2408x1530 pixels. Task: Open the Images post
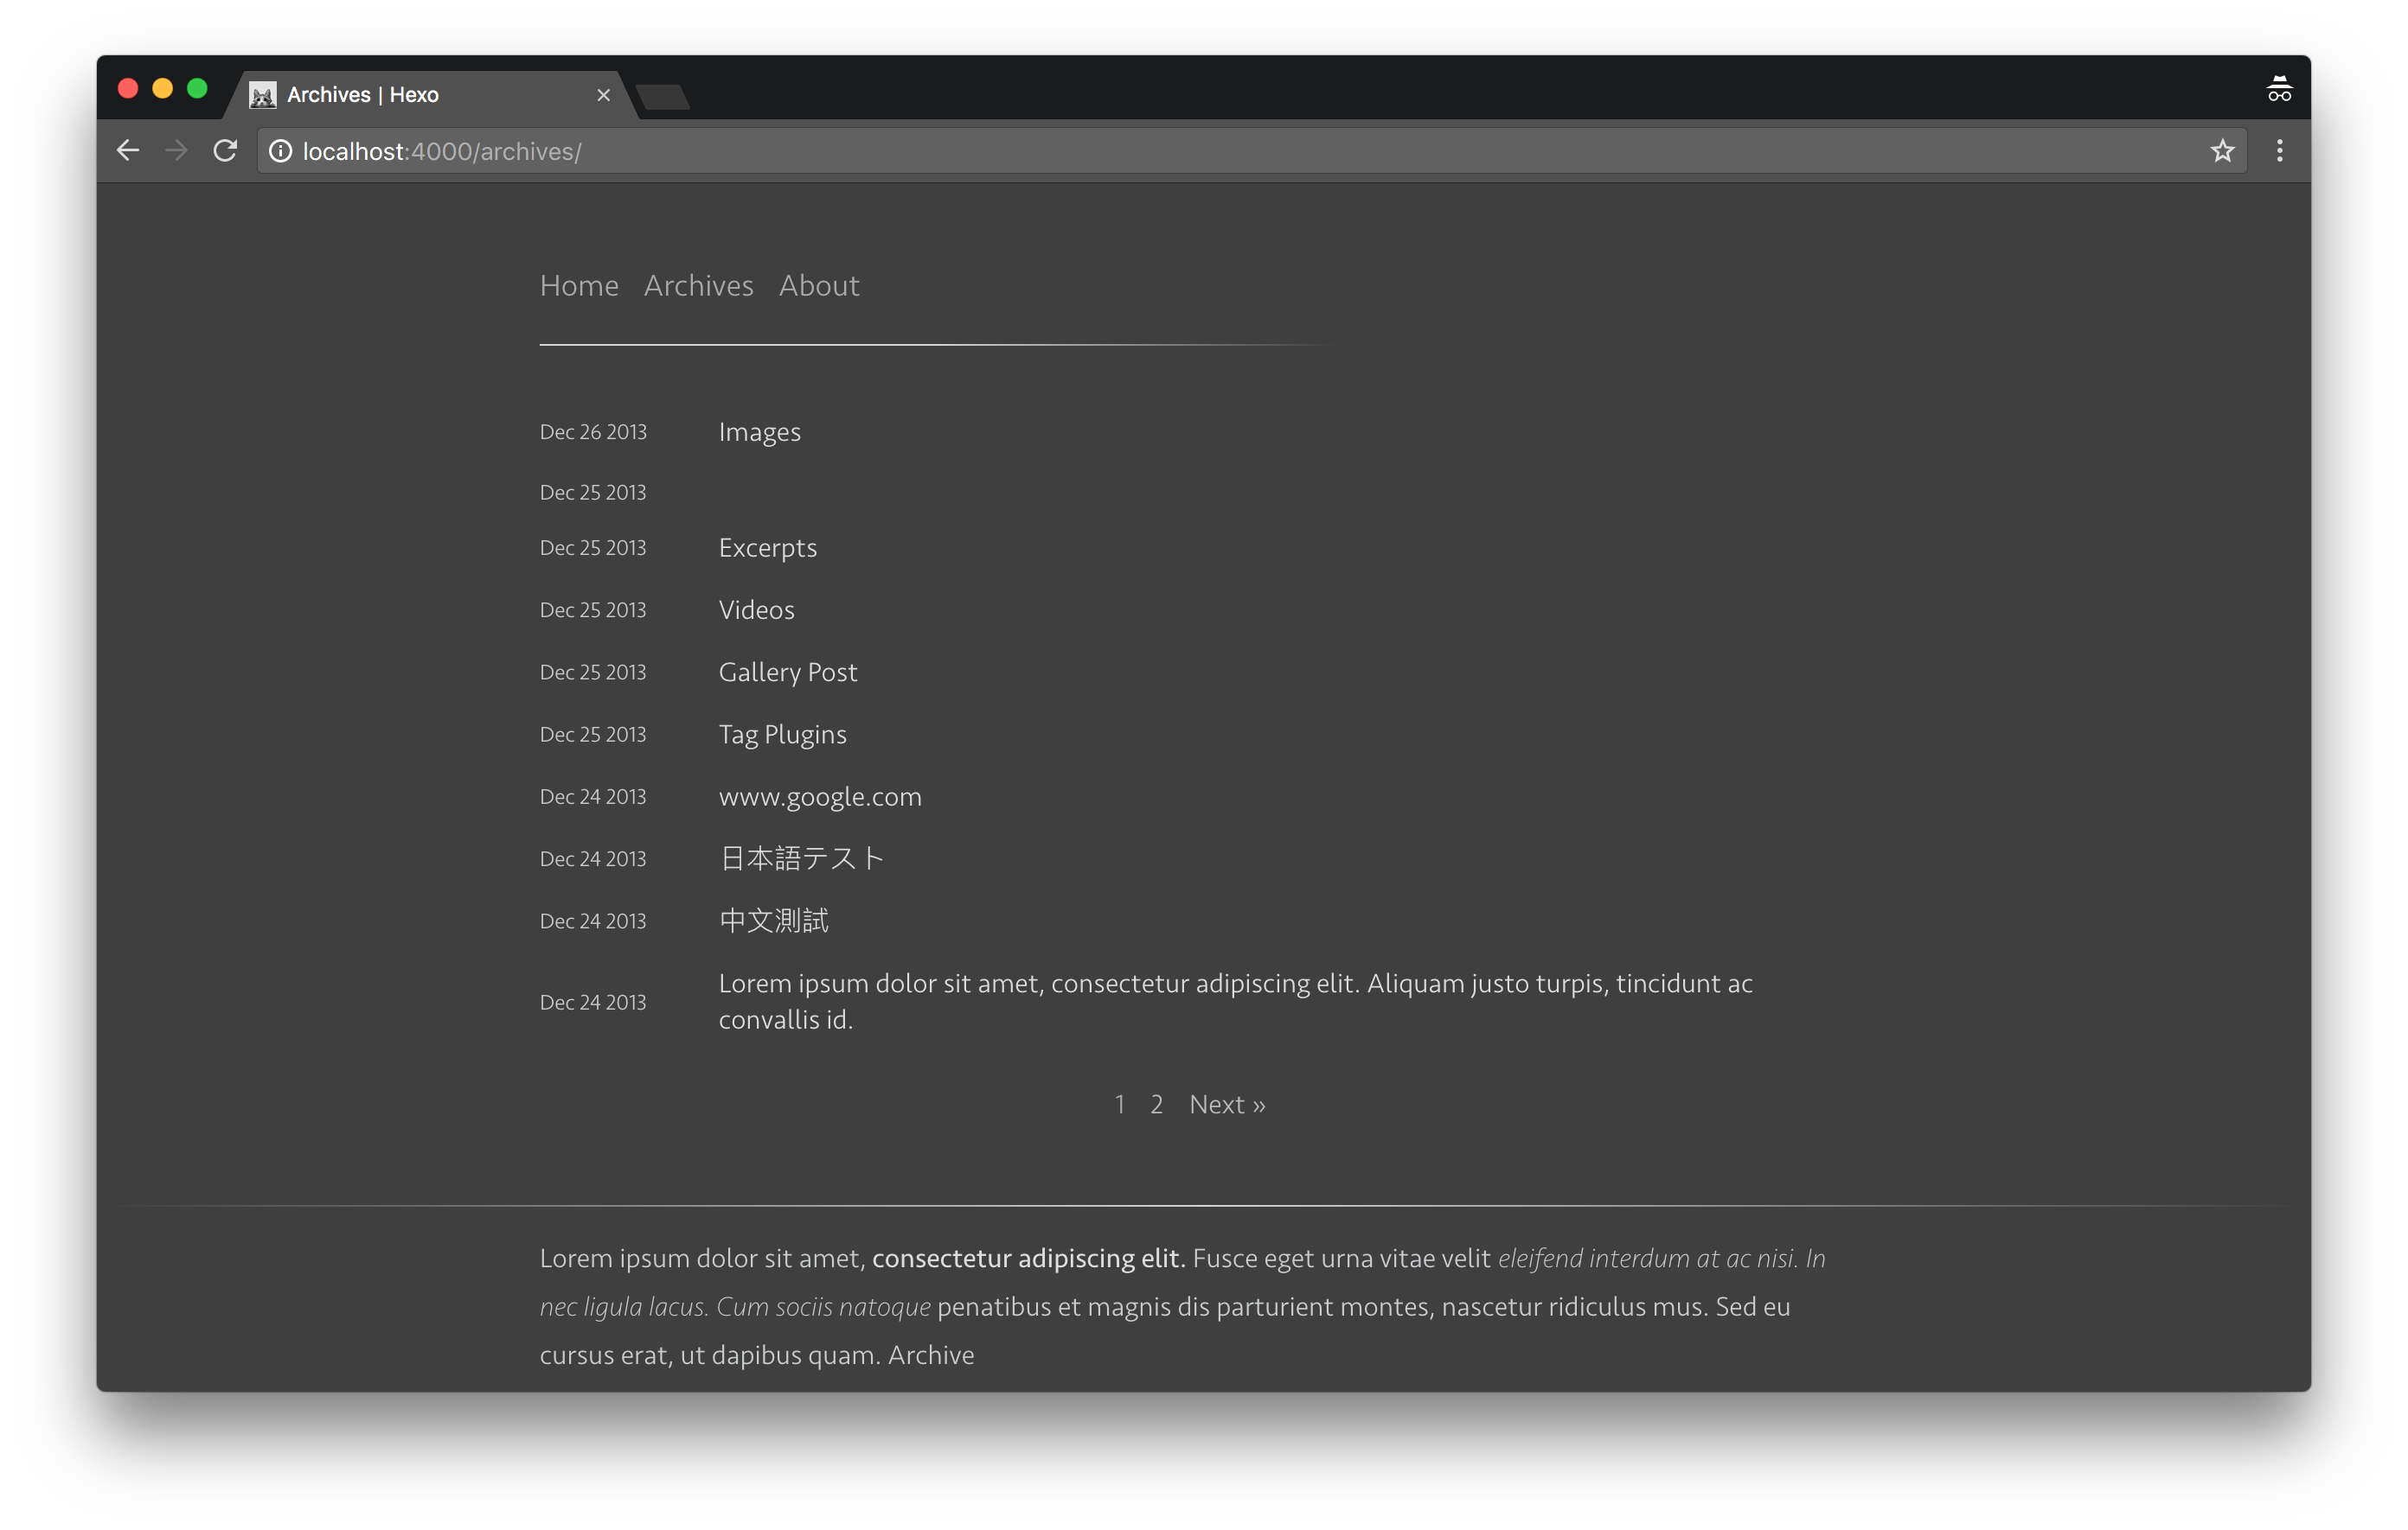[759, 433]
